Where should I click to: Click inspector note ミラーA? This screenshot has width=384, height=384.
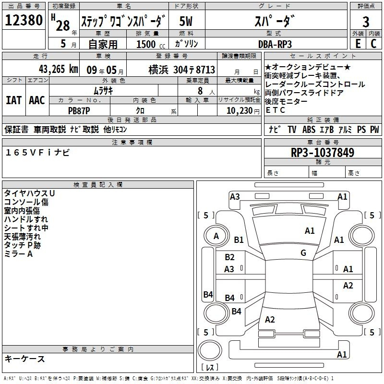pos(18,254)
